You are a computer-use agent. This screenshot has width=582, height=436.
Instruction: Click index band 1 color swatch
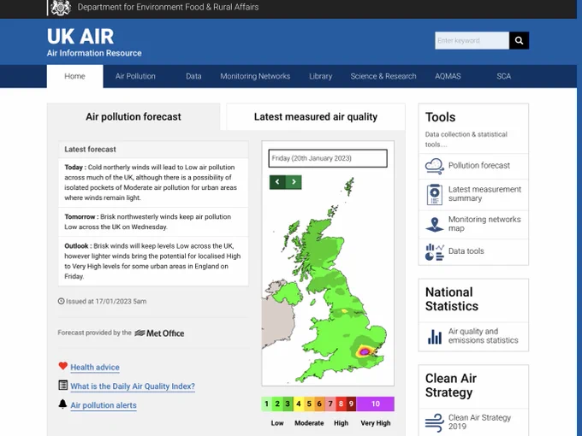click(266, 404)
